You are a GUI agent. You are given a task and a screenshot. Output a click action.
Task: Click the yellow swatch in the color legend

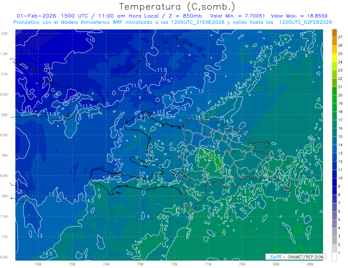coord(334,58)
